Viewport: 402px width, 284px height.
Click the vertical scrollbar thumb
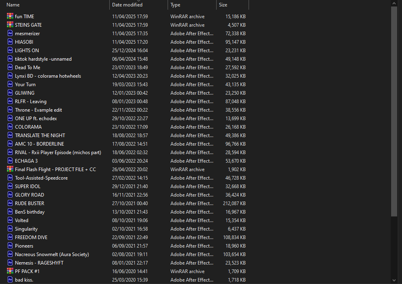point(394,112)
